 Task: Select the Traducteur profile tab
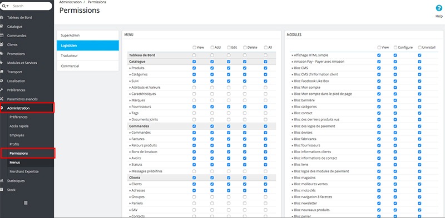tap(88, 56)
